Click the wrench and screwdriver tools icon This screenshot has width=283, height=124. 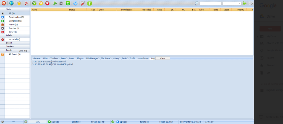pyautogui.click(x=83, y=4)
